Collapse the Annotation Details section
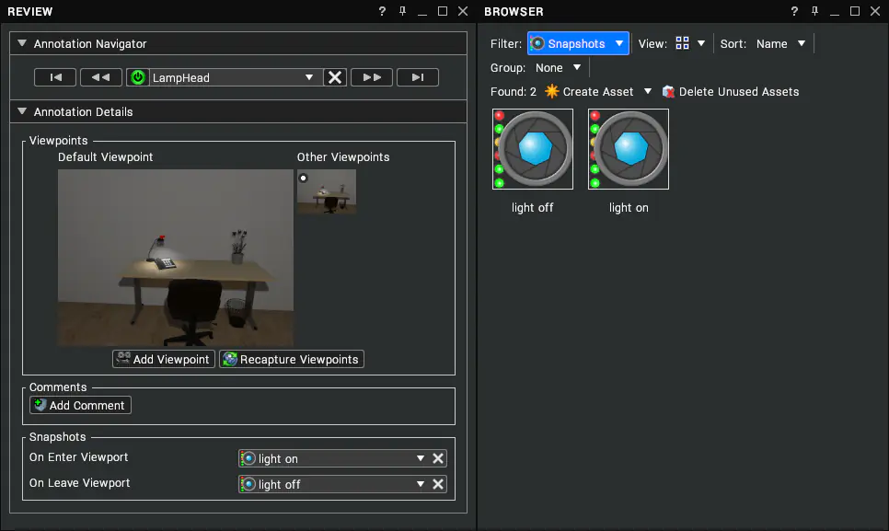Viewport: 889px width, 531px height. tap(22, 111)
